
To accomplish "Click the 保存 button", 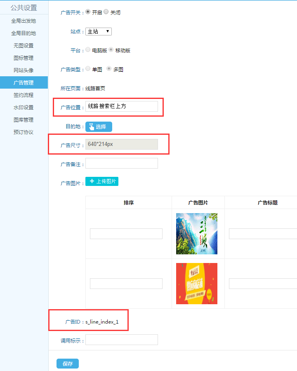I will (67, 364).
